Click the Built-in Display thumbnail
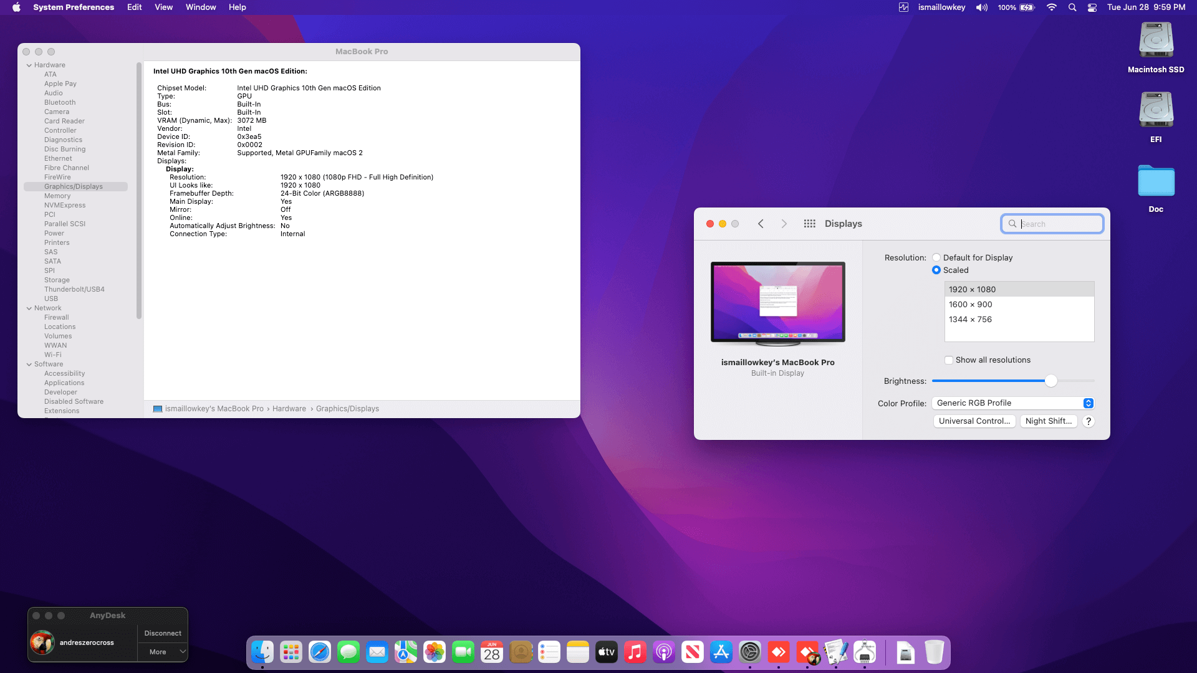 click(x=778, y=303)
